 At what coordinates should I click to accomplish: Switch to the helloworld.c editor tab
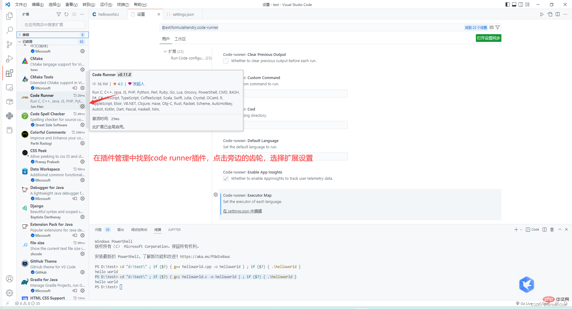pyautogui.click(x=109, y=14)
